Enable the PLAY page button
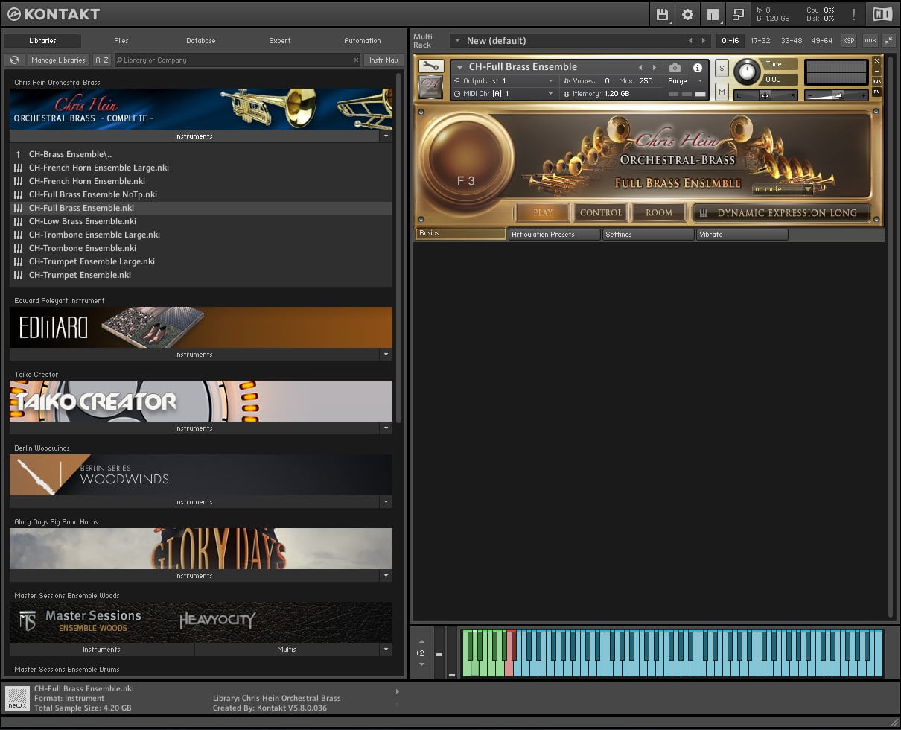 (x=543, y=212)
